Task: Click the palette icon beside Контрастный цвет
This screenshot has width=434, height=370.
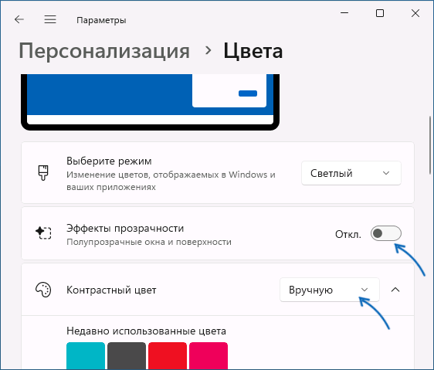Action: coord(43,290)
